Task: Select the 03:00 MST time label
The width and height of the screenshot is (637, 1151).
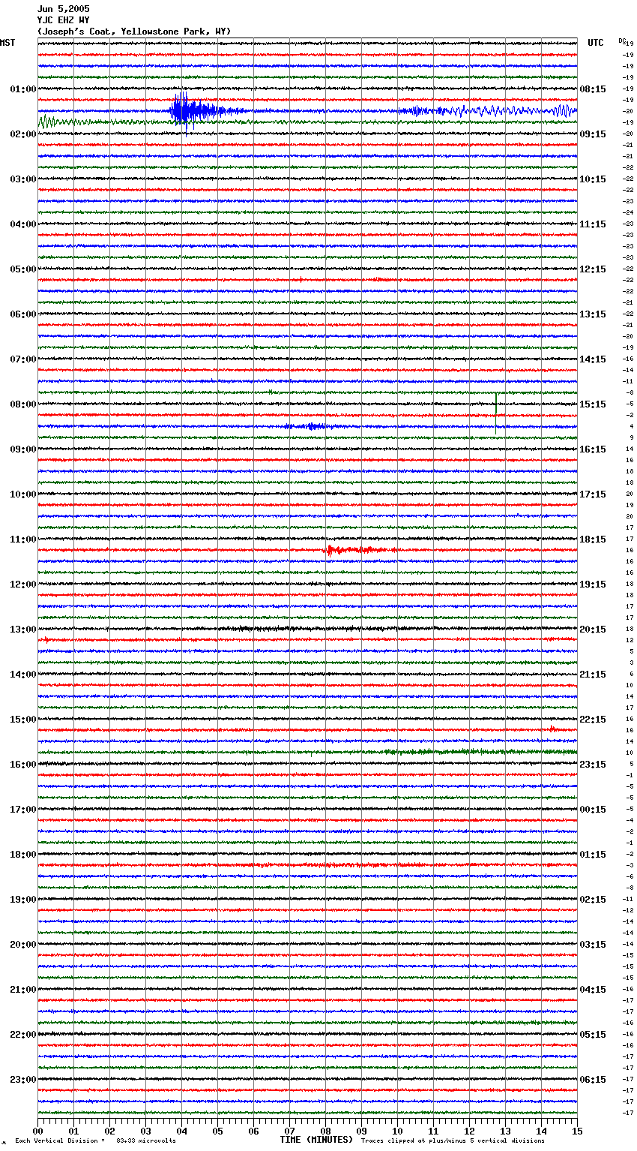Action: pyautogui.click(x=23, y=179)
